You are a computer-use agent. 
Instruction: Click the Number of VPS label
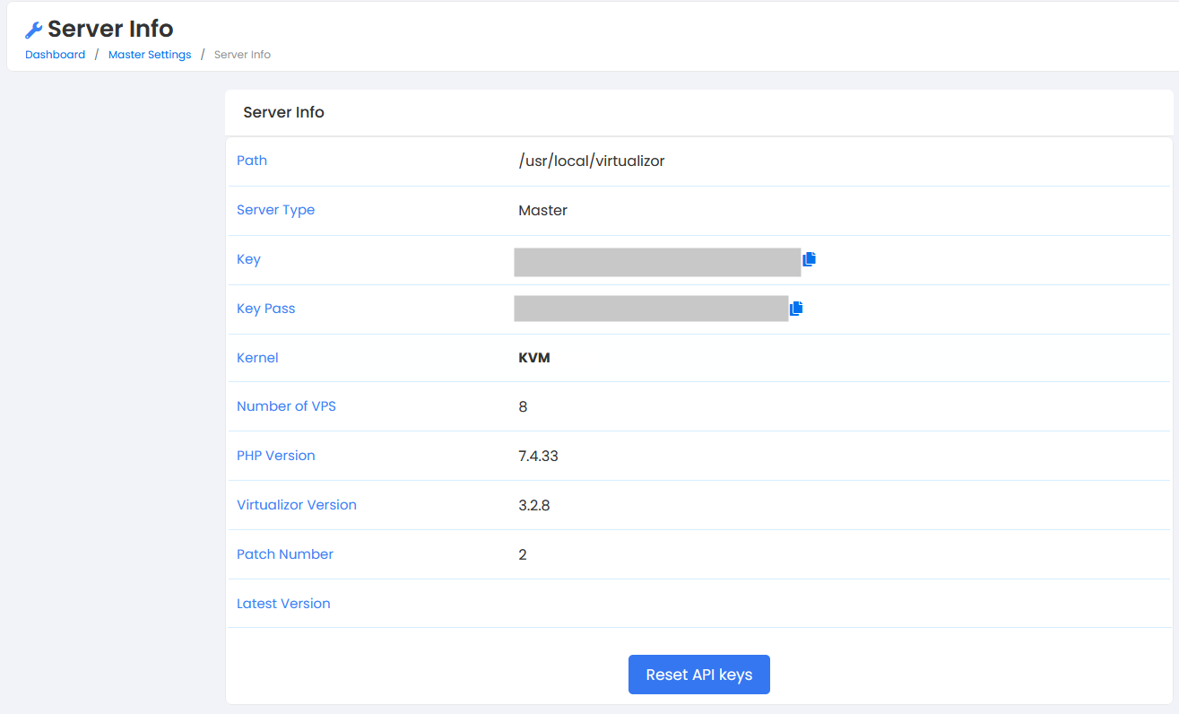pyautogui.click(x=286, y=406)
